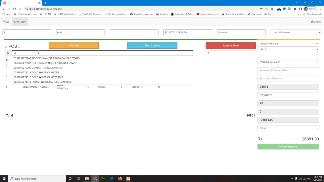Click the Expense Sheet button
Screen dimensions: 324x182
click(x=231, y=45)
